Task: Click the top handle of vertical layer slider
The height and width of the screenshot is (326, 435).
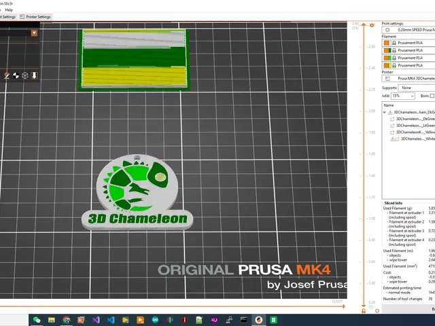Action: (364, 25)
